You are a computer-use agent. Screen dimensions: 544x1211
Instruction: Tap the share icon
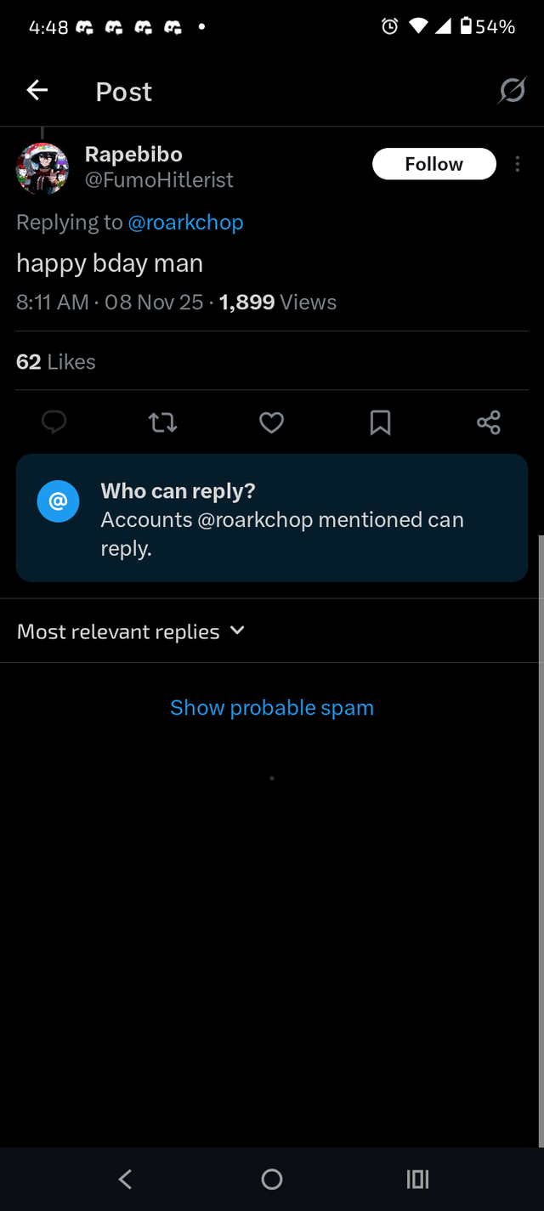click(x=489, y=422)
